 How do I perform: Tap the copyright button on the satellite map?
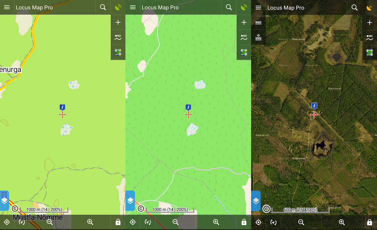(x=266, y=209)
